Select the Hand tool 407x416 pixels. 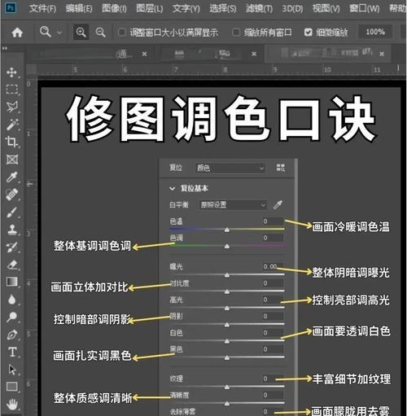coord(12,405)
